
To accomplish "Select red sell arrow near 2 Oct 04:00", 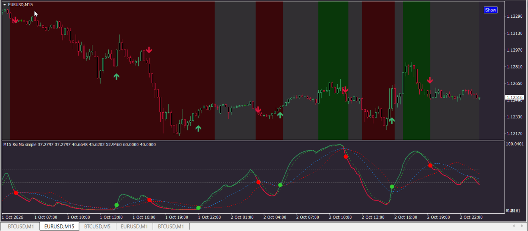I will (x=258, y=110).
